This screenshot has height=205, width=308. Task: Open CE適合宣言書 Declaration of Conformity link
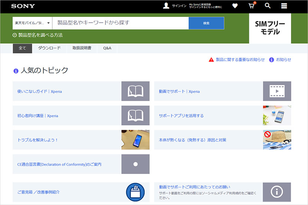pyautogui.click(x=59, y=164)
